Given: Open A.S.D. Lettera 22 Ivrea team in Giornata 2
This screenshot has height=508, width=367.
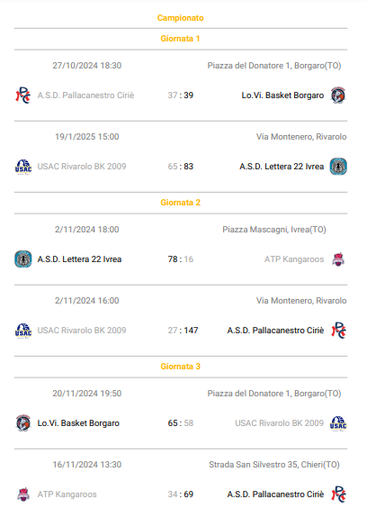Looking at the screenshot, I should [79, 259].
